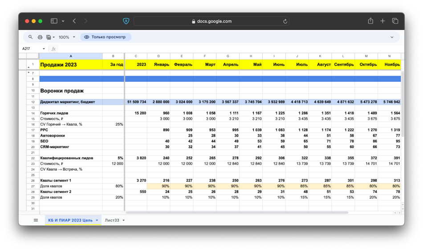Reload the page with the refresh icon
Image resolution: width=423 pixels, height=250 pixels.
tap(285, 21)
